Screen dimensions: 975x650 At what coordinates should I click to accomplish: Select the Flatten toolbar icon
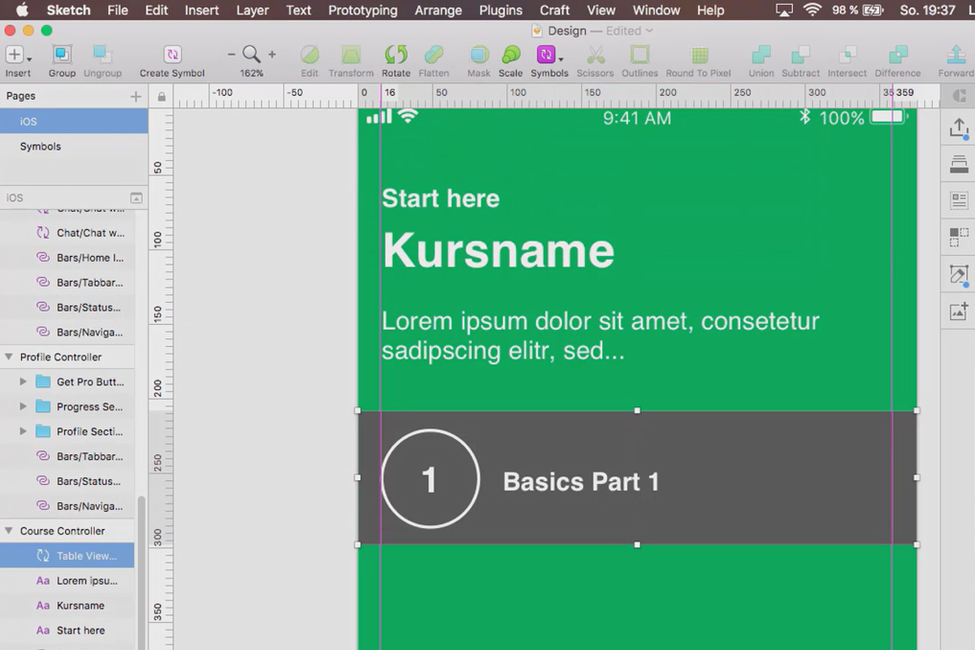433,59
